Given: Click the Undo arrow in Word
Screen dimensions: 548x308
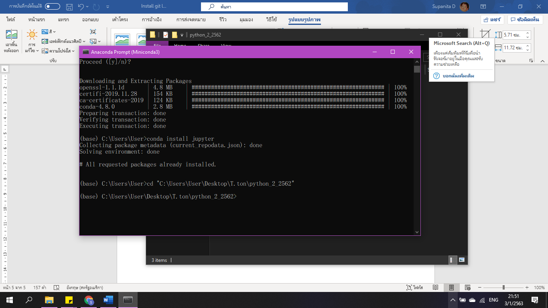Looking at the screenshot, I should pos(81,7).
